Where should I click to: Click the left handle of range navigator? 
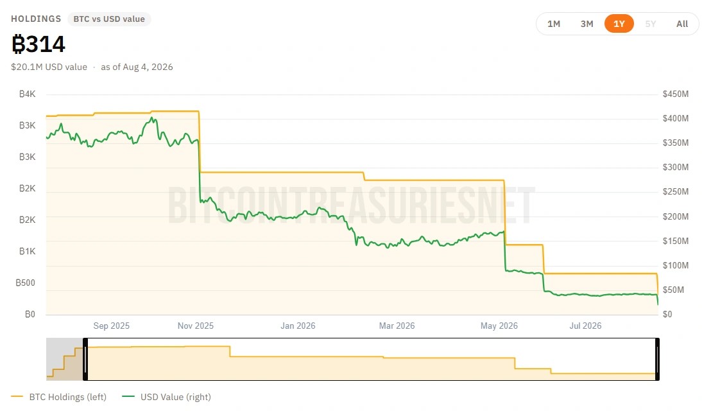tap(85, 359)
